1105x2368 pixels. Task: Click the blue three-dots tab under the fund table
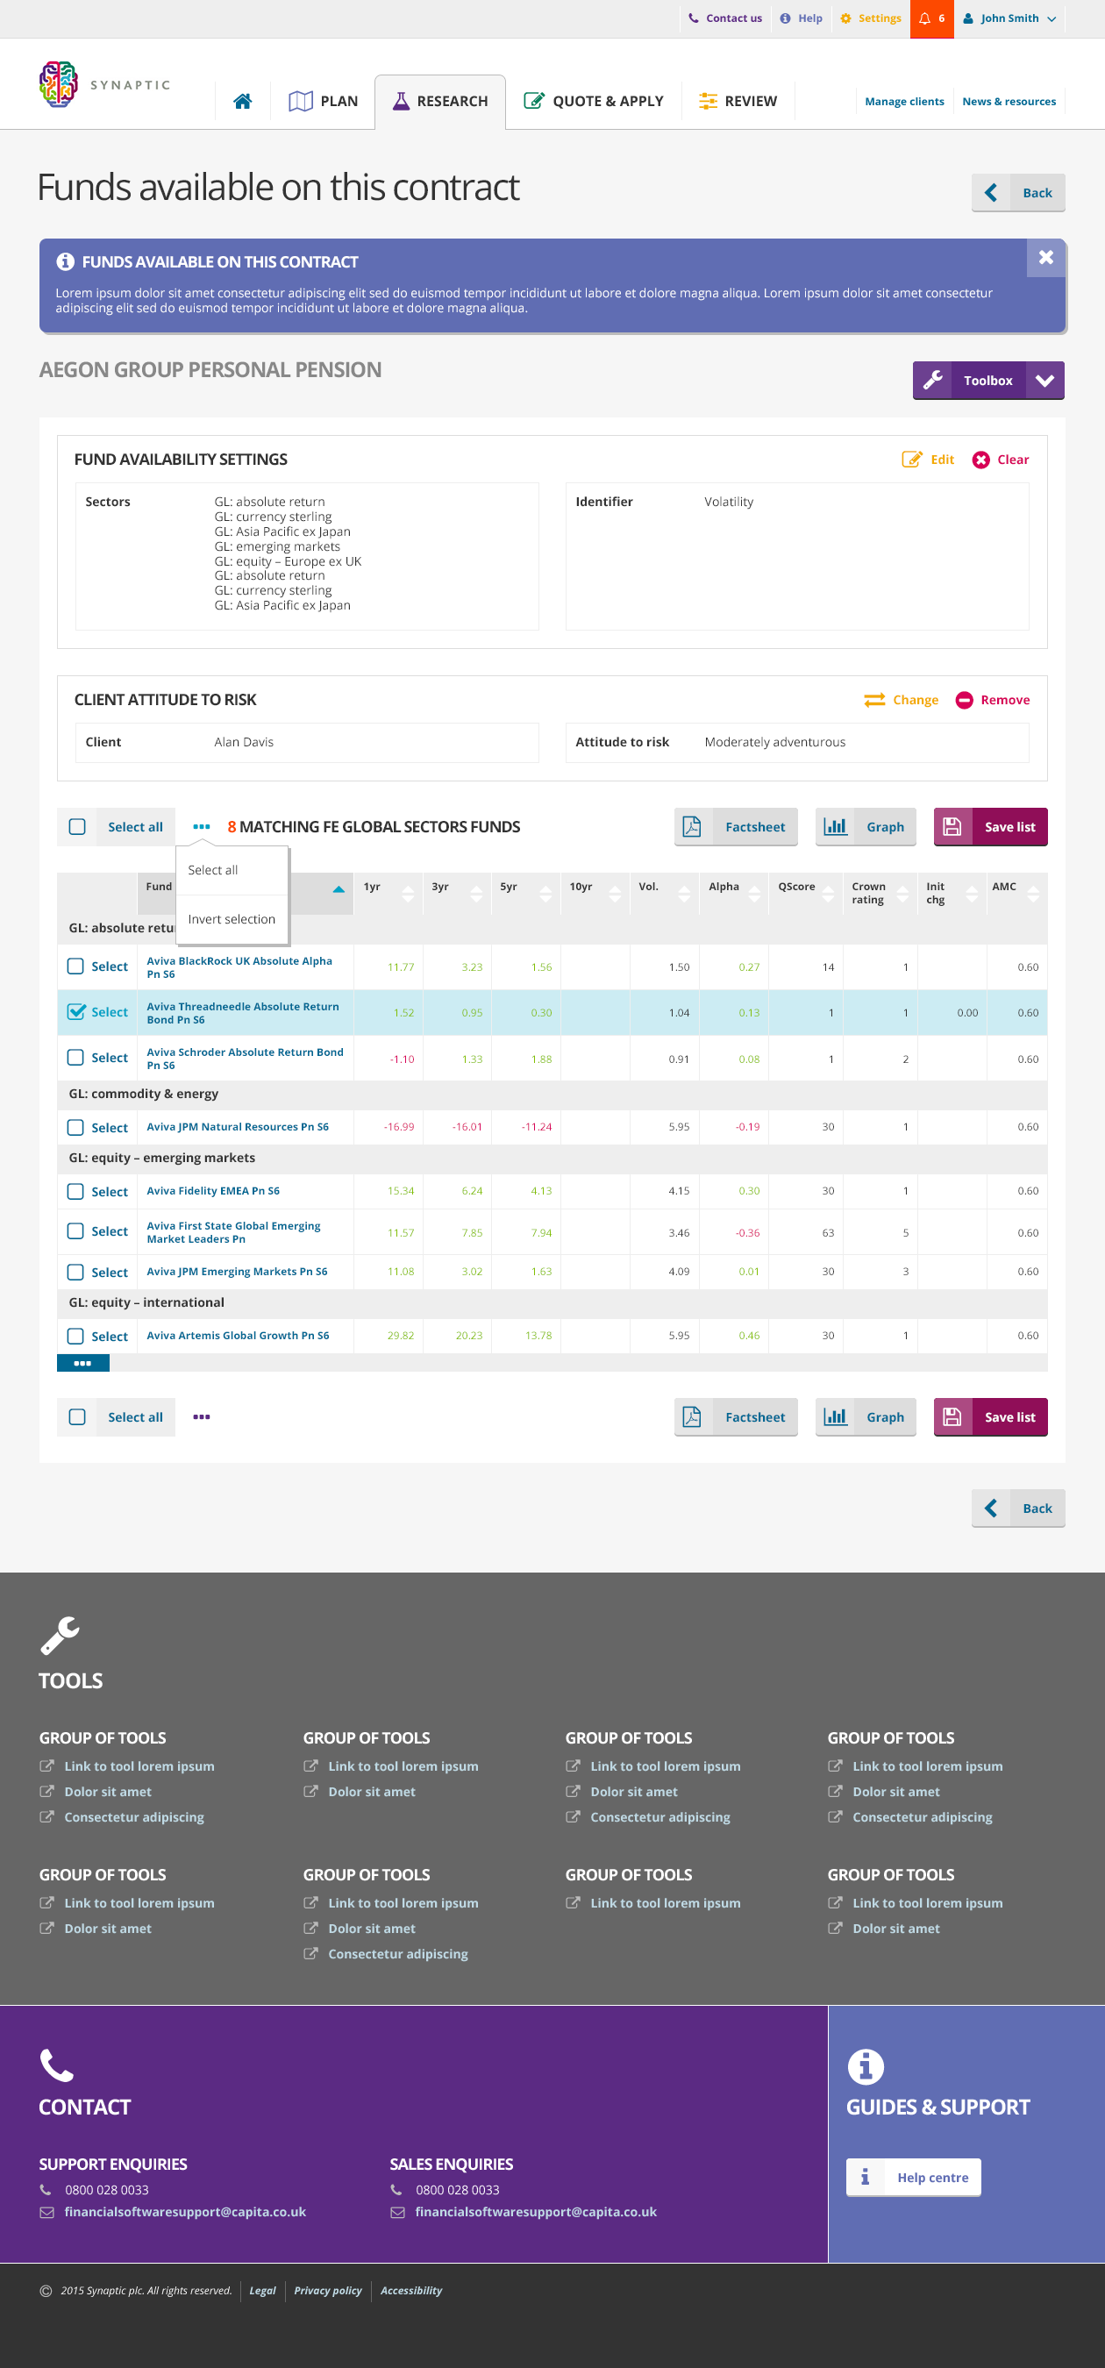click(x=82, y=1363)
